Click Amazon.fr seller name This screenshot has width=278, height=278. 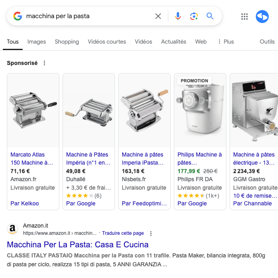23,179
